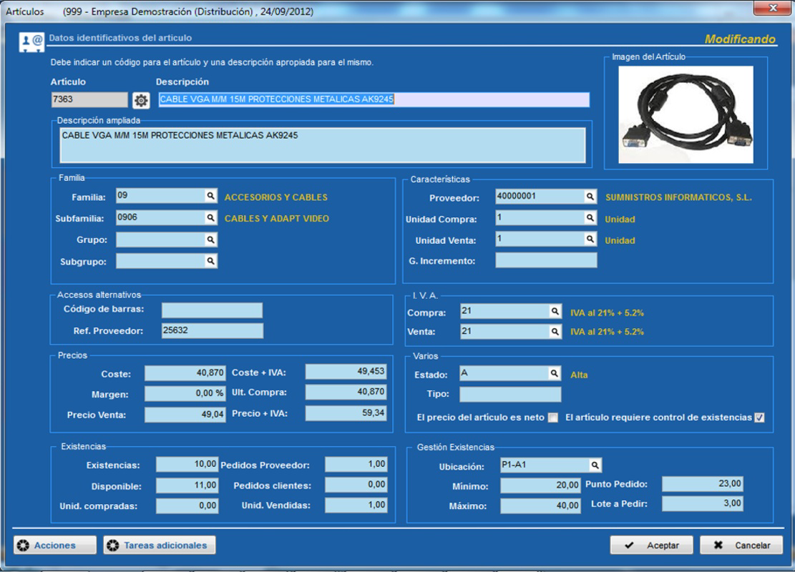The image size is (795, 572).
Task: Click Punto Pedido field 23,00
Action: [702, 484]
